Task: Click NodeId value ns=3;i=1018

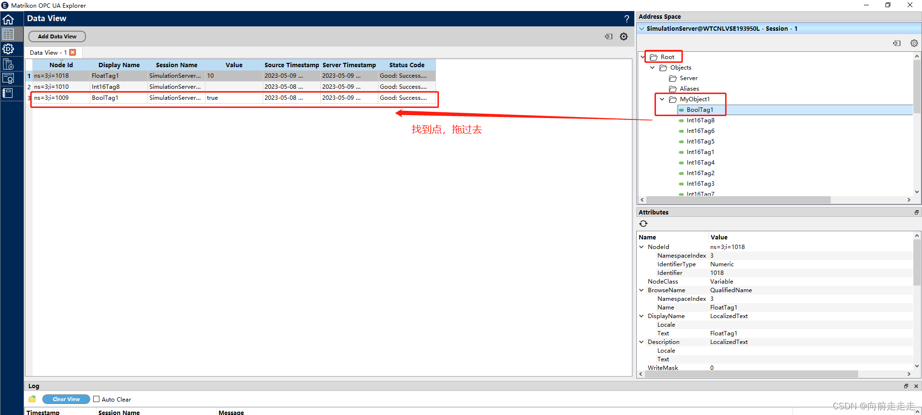Action: pyautogui.click(x=728, y=247)
